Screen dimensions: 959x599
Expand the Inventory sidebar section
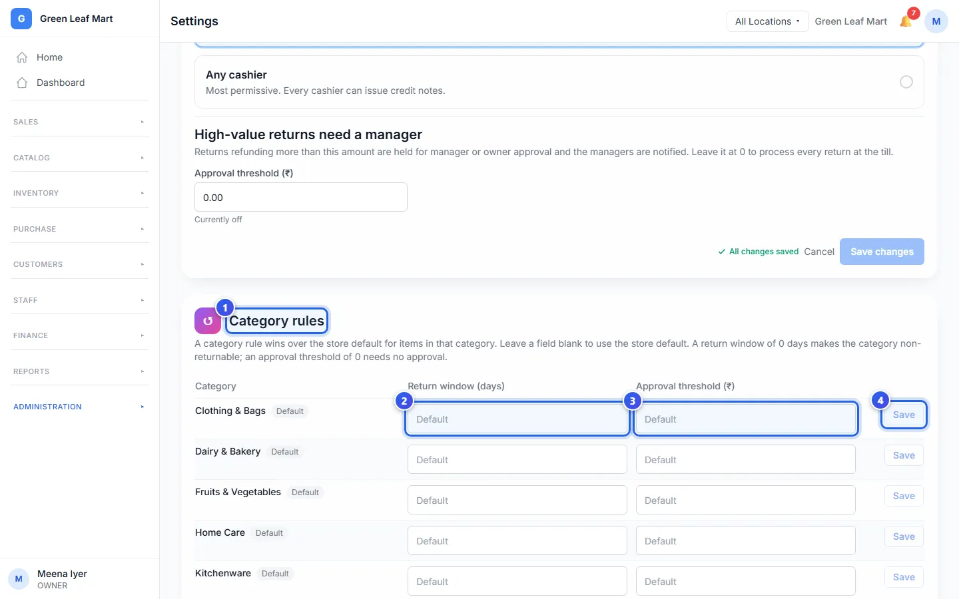[79, 193]
